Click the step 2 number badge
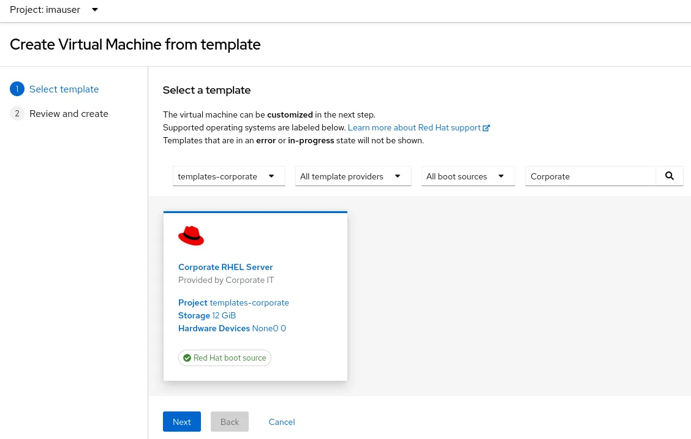The image size is (691, 439). [x=17, y=114]
